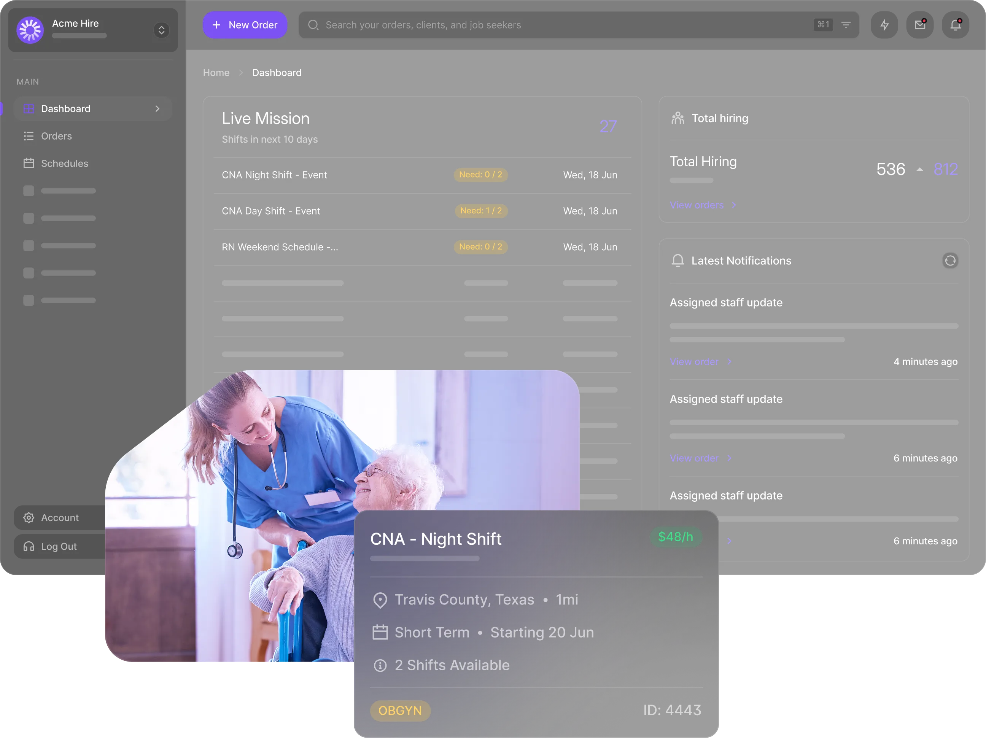
Task: Open the notifications bell in header
Action: (955, 25)
